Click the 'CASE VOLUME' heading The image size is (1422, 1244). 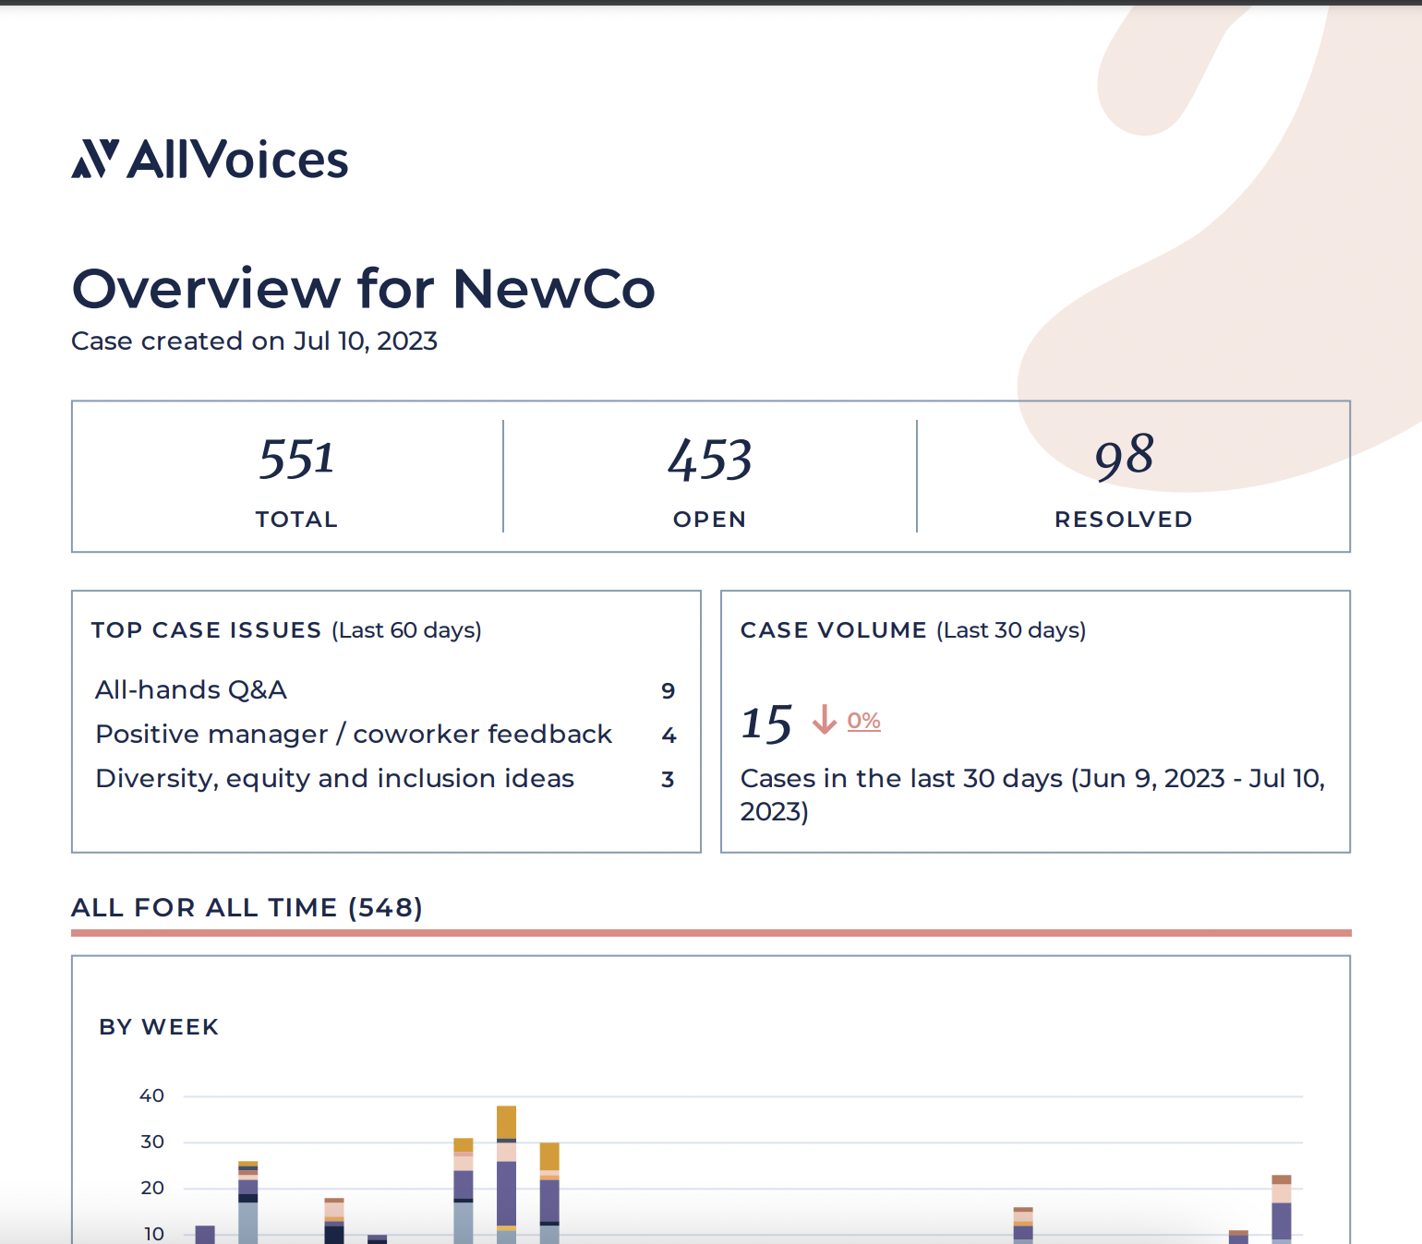click(x=834, y=630)
